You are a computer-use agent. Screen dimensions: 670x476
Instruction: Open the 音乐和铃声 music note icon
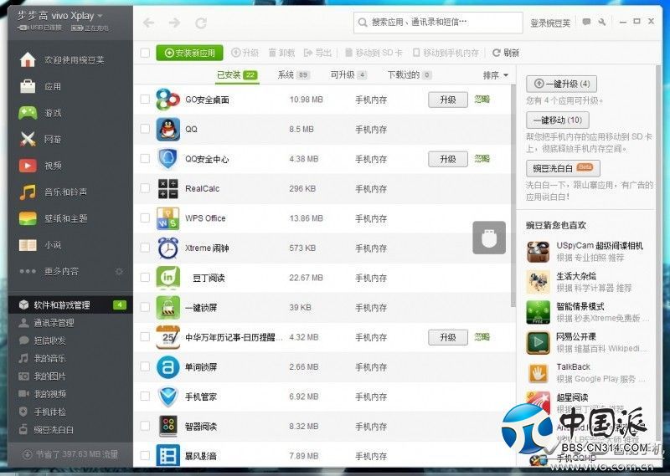28,192
